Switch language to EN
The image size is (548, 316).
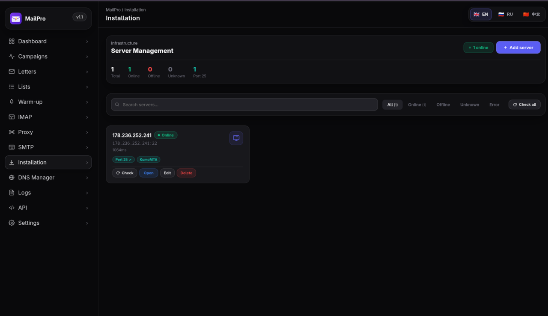[481, 14]
